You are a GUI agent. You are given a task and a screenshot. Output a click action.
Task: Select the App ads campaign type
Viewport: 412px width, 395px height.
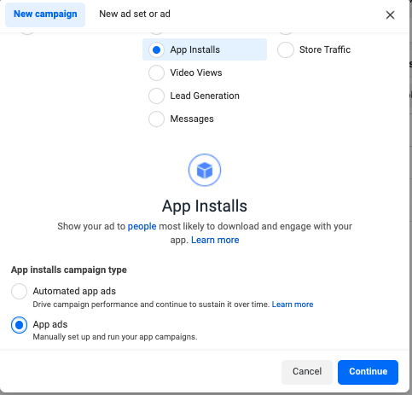pyautogui.click(x=19, y=325)
